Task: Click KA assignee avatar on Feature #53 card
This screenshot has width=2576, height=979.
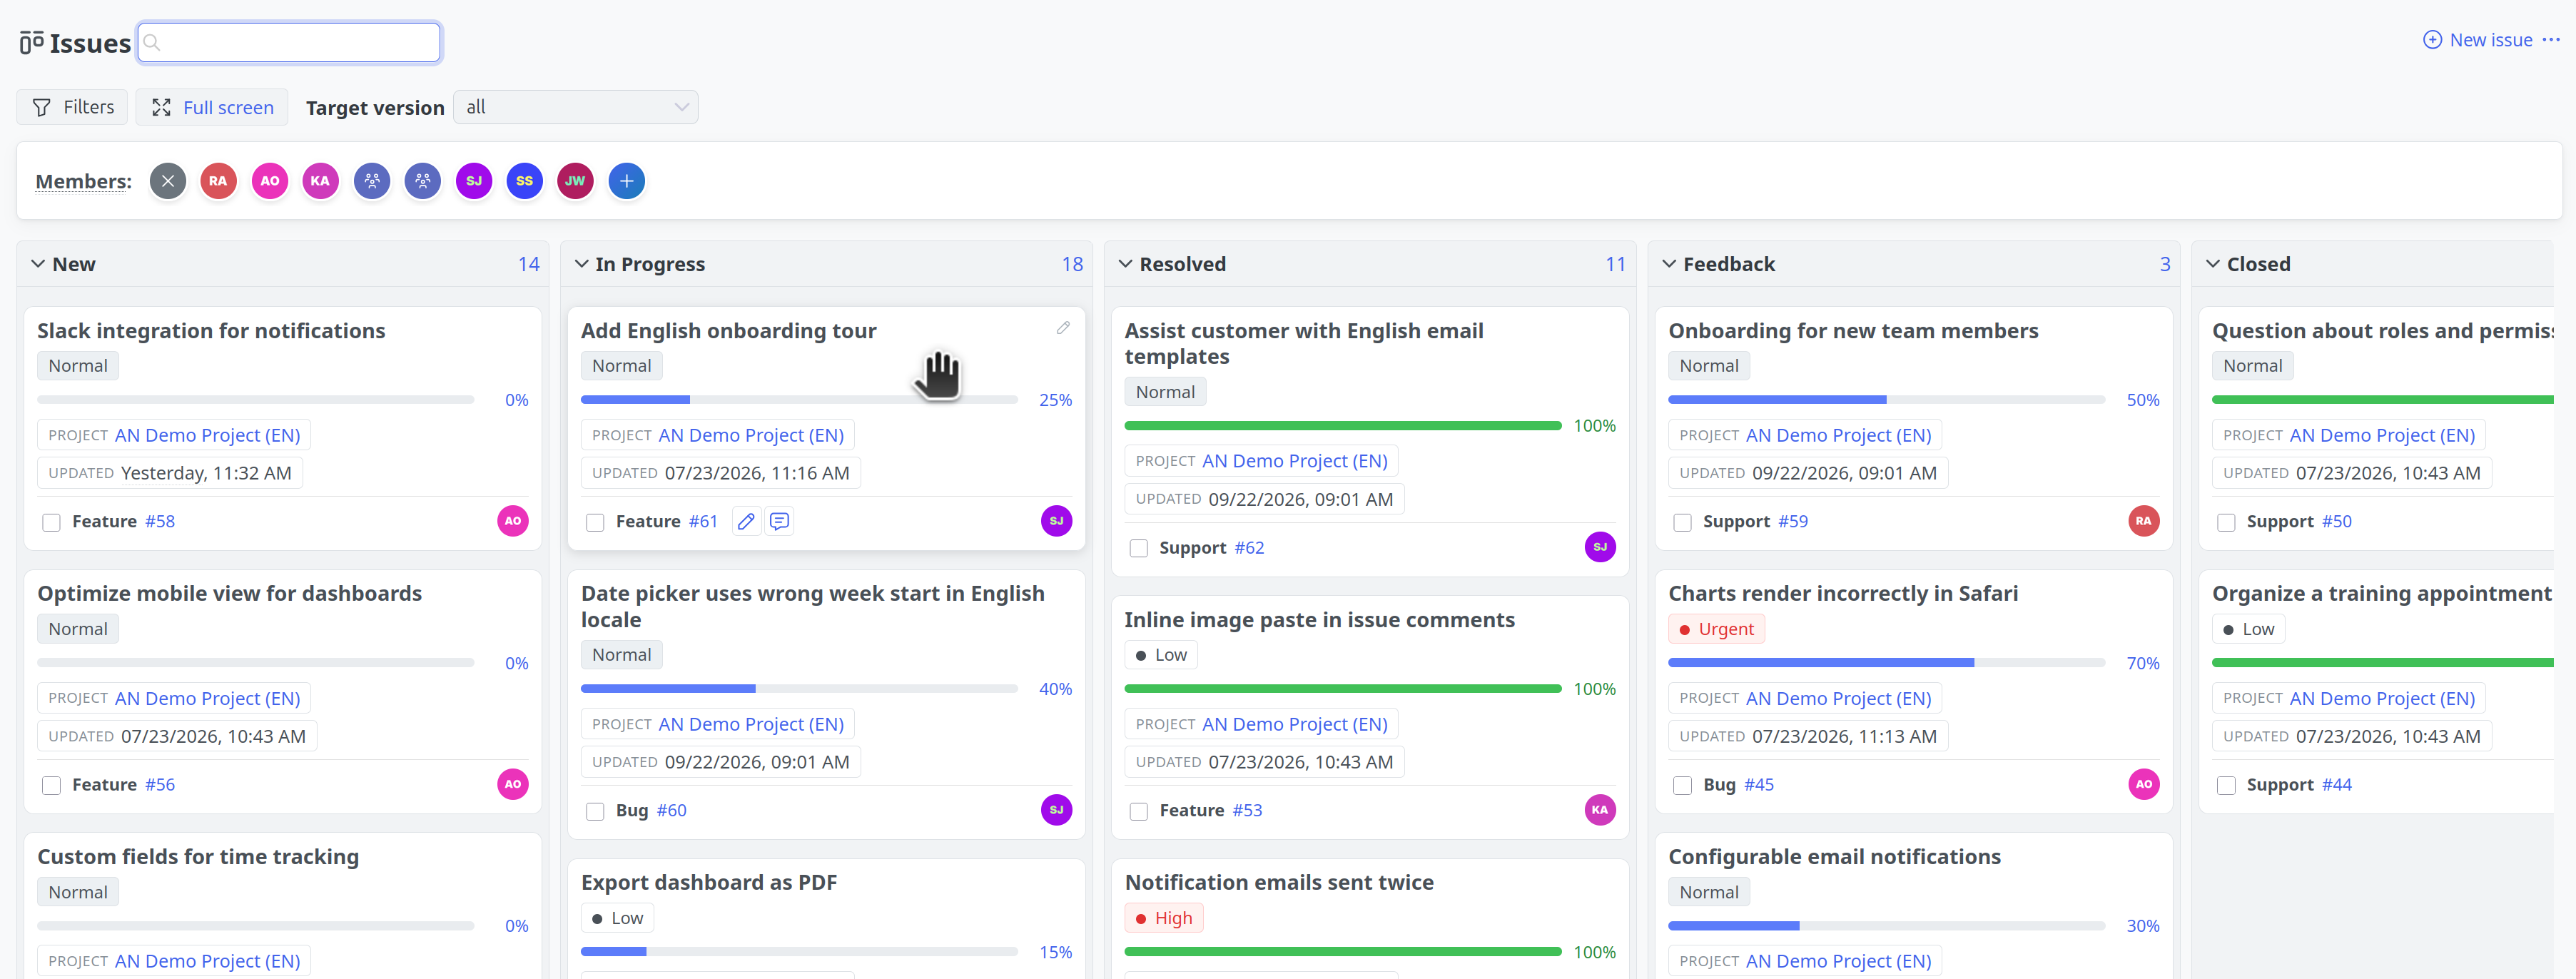Action: point(1600,810)
